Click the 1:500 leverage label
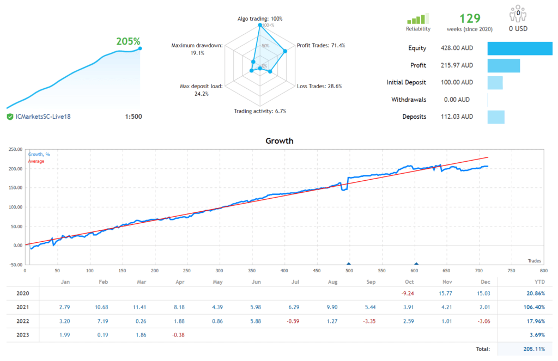 tap(134, 116)
